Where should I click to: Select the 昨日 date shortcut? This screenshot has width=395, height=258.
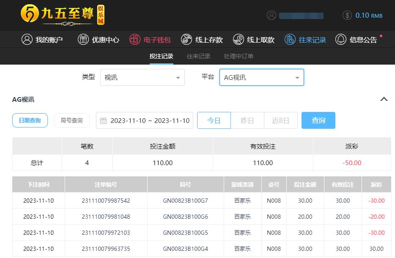point(247,120)
